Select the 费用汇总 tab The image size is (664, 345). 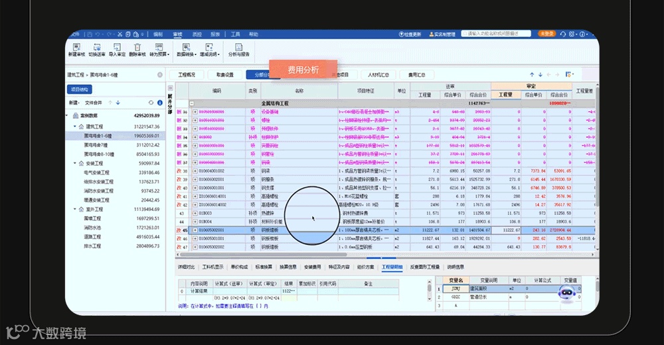click(x=417, y=75)
